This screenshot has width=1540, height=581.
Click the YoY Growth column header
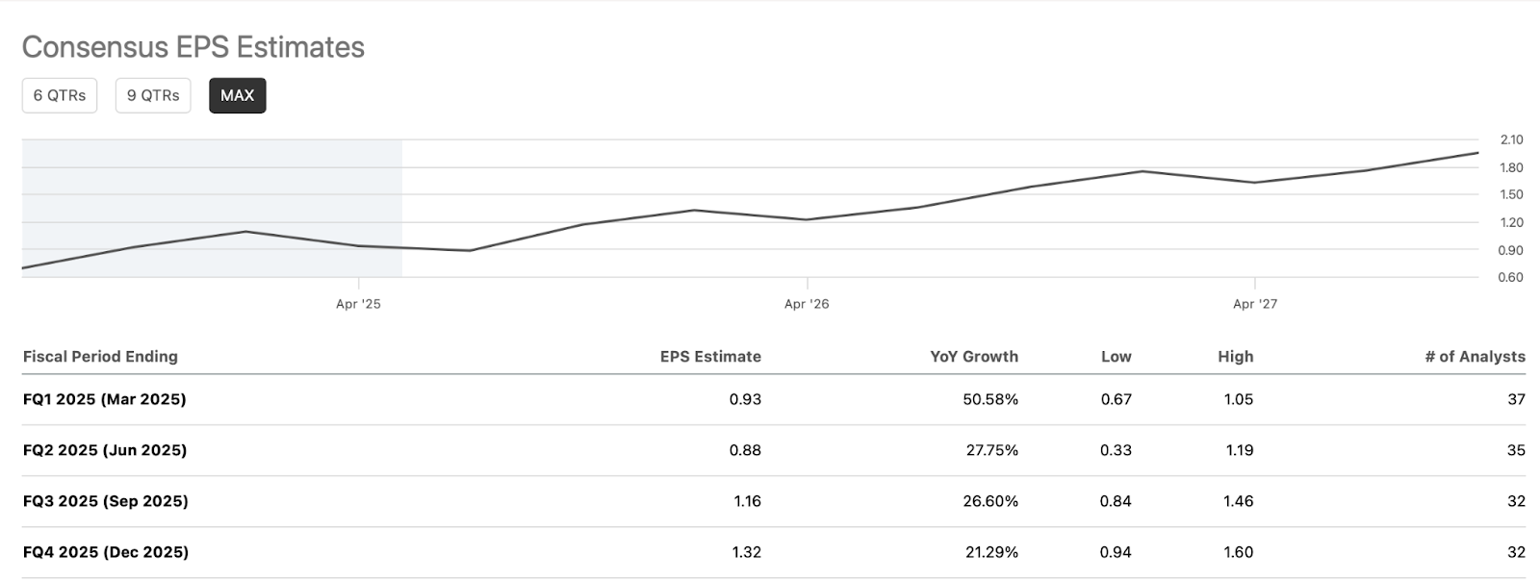click(973, 356)
